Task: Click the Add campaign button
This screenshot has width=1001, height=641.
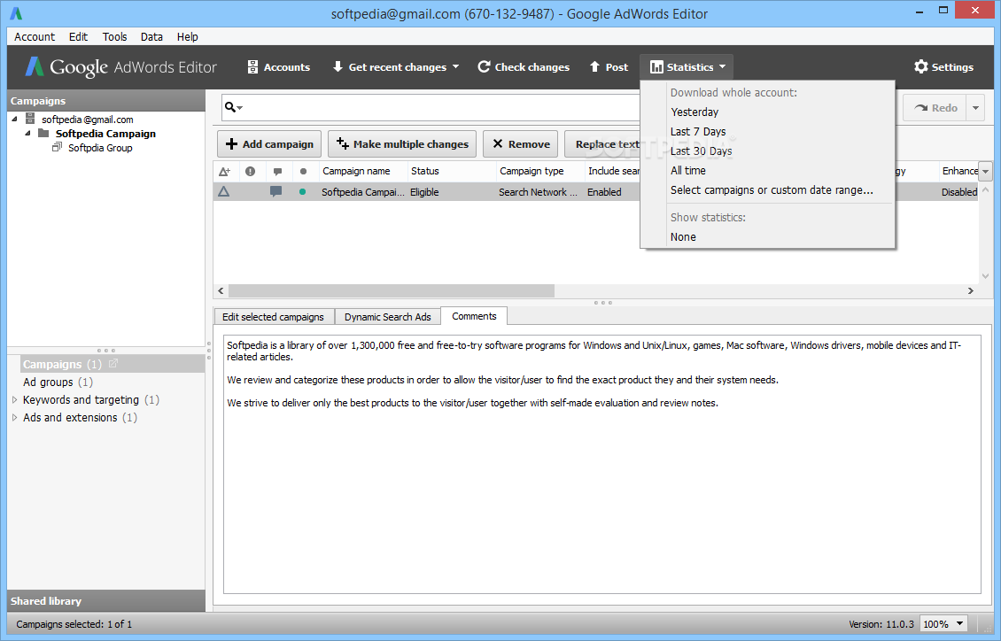Action: click(269, 144)
